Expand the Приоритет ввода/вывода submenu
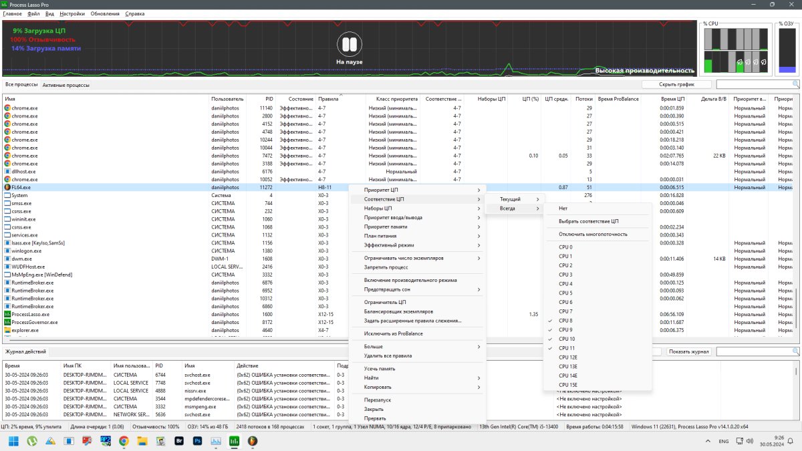This screenshot has width=802, height=451. [x=416, y=217]
